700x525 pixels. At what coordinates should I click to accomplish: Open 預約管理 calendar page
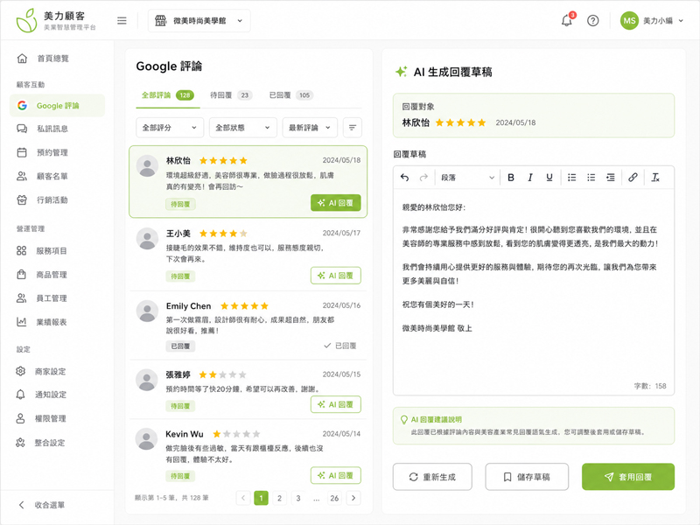click(57, 152)
